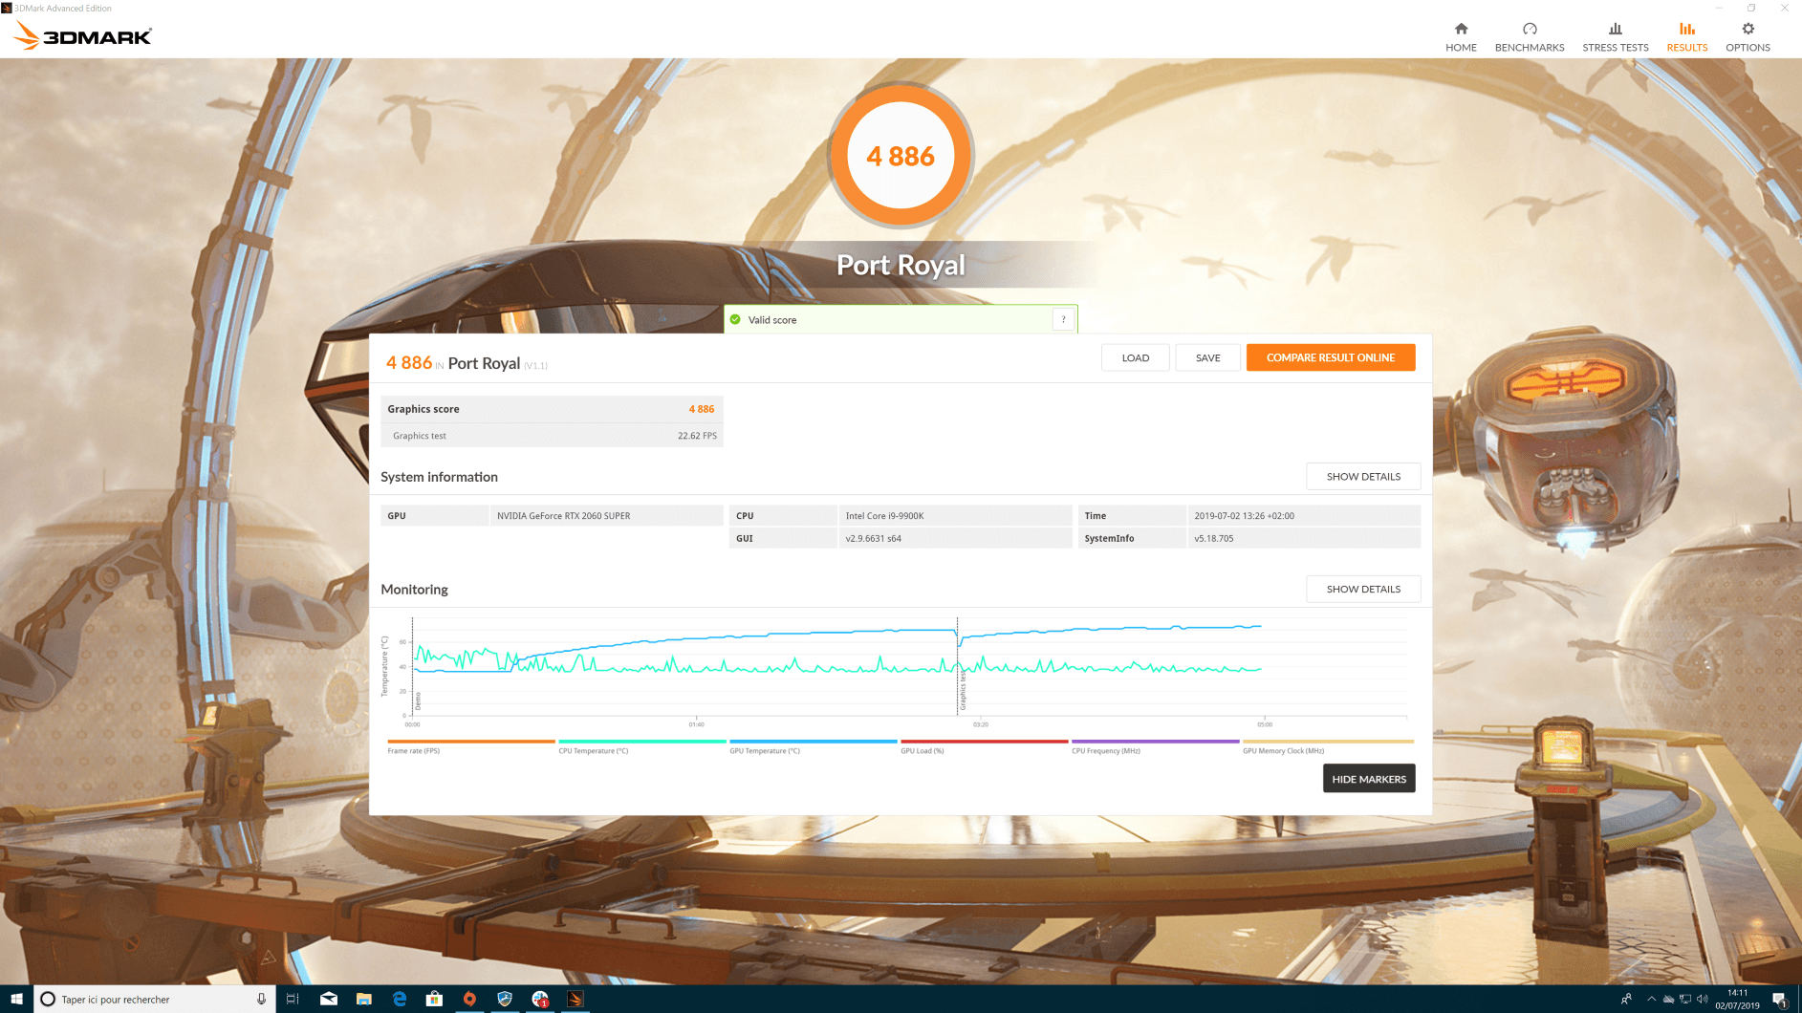Go to the Home section

[x=1461, y=36]
